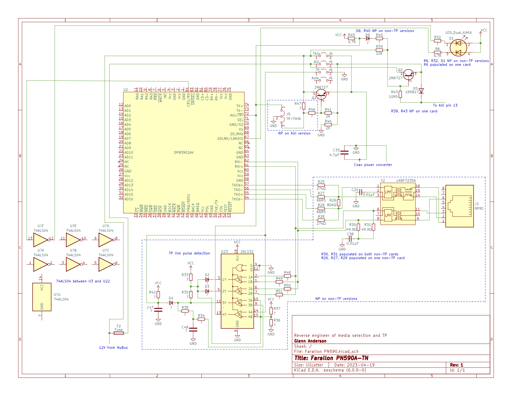Click the C24 0.01µF capacitor symbol
Viewport: 512px width, 396px height.
[361, 192]
